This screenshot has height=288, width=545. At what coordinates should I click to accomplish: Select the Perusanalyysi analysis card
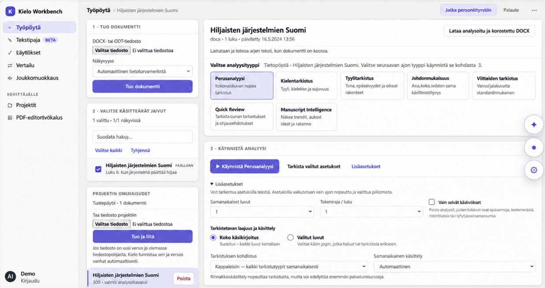click(242, 85)
